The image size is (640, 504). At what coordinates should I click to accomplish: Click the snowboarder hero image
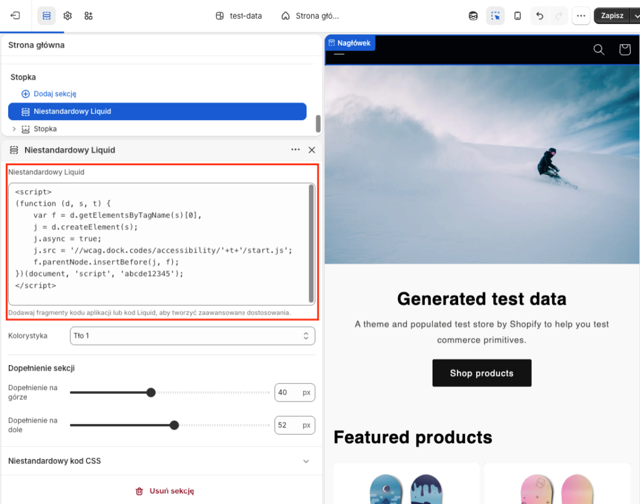coord(482,164)
